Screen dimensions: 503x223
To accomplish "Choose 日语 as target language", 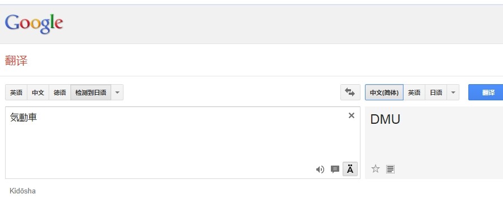I will point(436,93).
